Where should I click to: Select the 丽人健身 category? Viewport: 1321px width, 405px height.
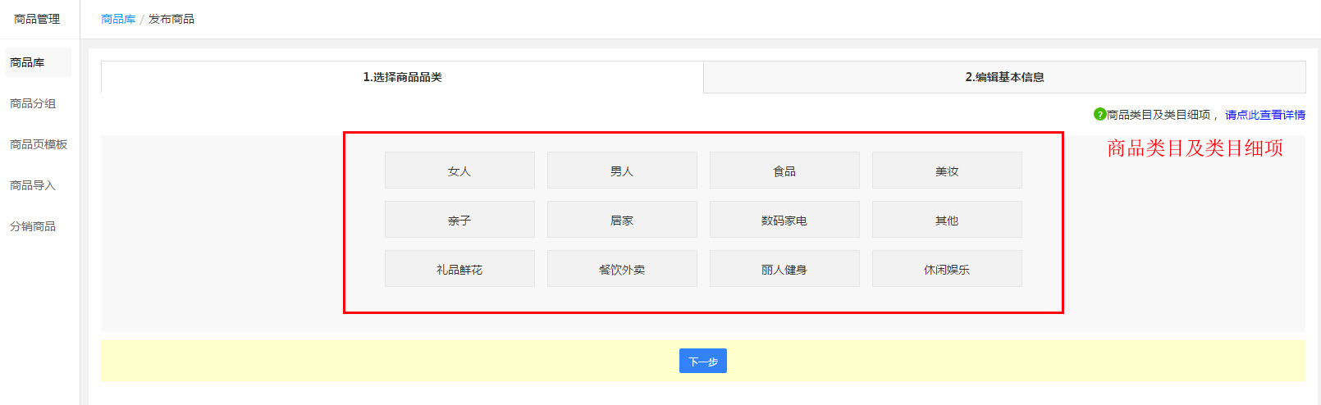coord(784,269)
